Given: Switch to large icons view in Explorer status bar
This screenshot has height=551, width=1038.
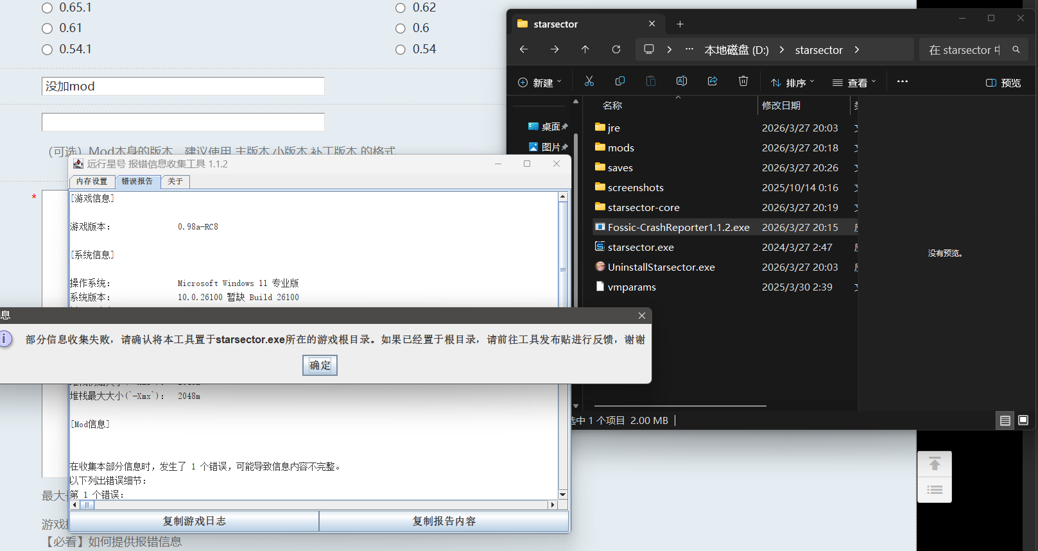Looking at the screenshot, I should pos(1023,421).
